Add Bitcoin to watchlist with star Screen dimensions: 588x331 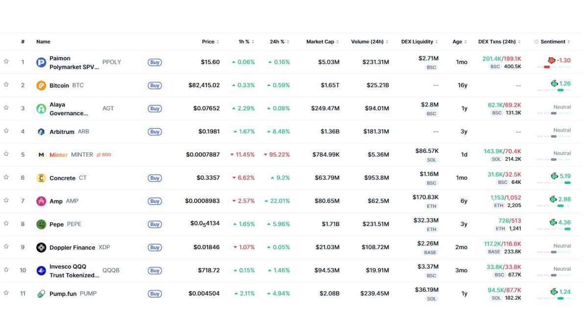tap(6, 85)
